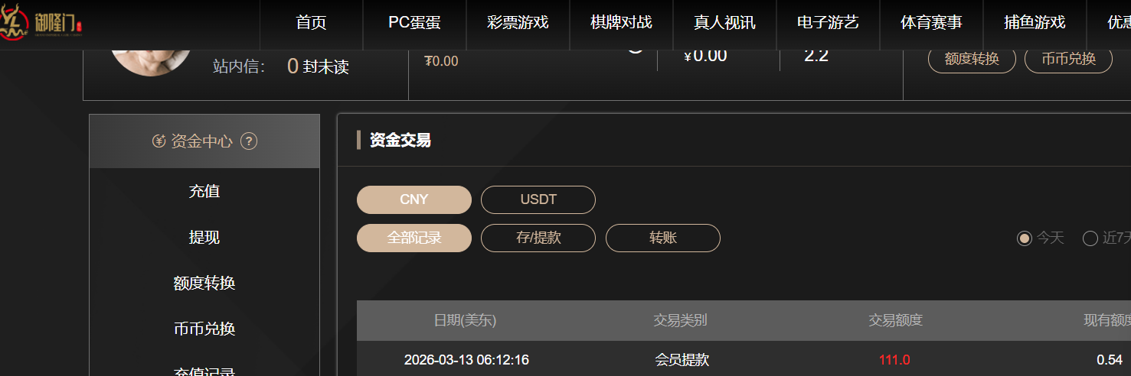Open the 捕鱼游戏 menu item
1131x376 pixels.
click(1035, 23)
